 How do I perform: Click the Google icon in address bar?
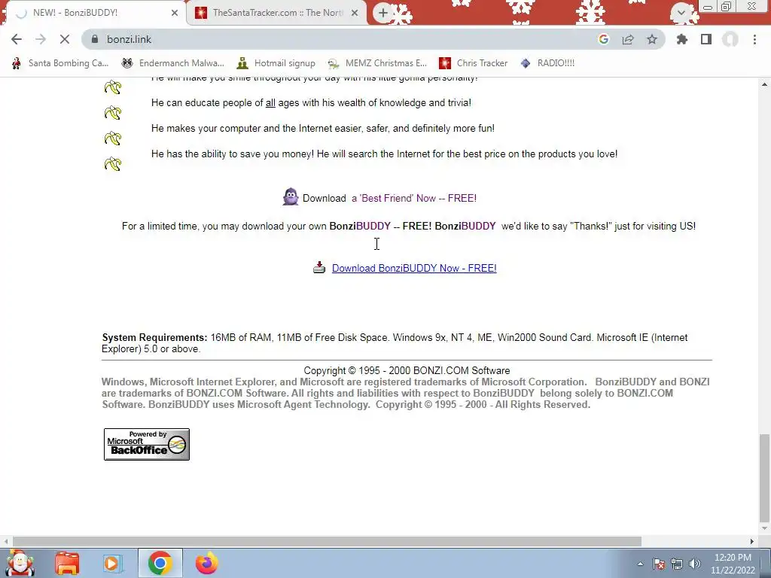coord(604,39)
